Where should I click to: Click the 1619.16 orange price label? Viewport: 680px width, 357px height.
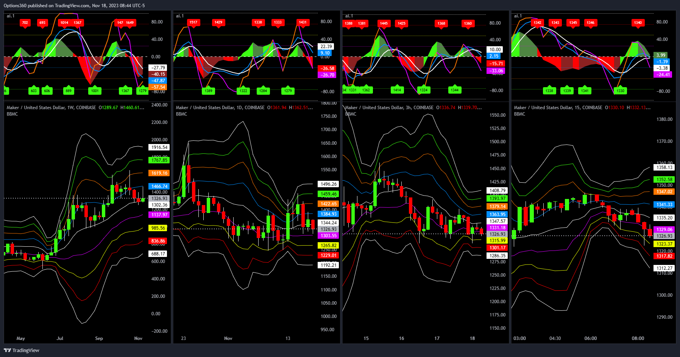click(159, 173)
